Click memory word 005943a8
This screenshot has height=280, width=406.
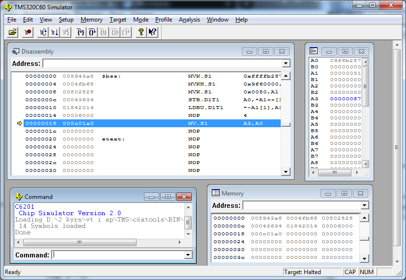(x=266, y=218)
